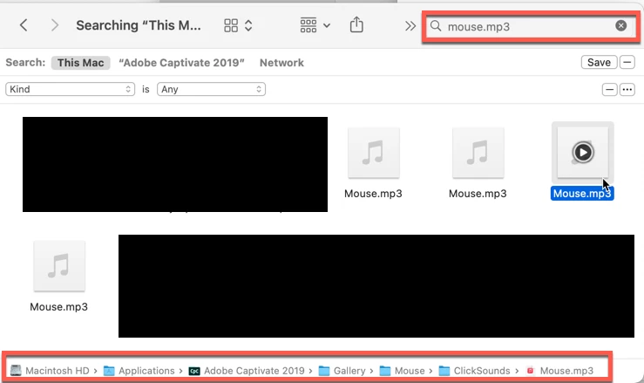This screenshot has width=644, height=383.
Task: Click Mouse.mp3 file in path bar
Action: (559, 371)
